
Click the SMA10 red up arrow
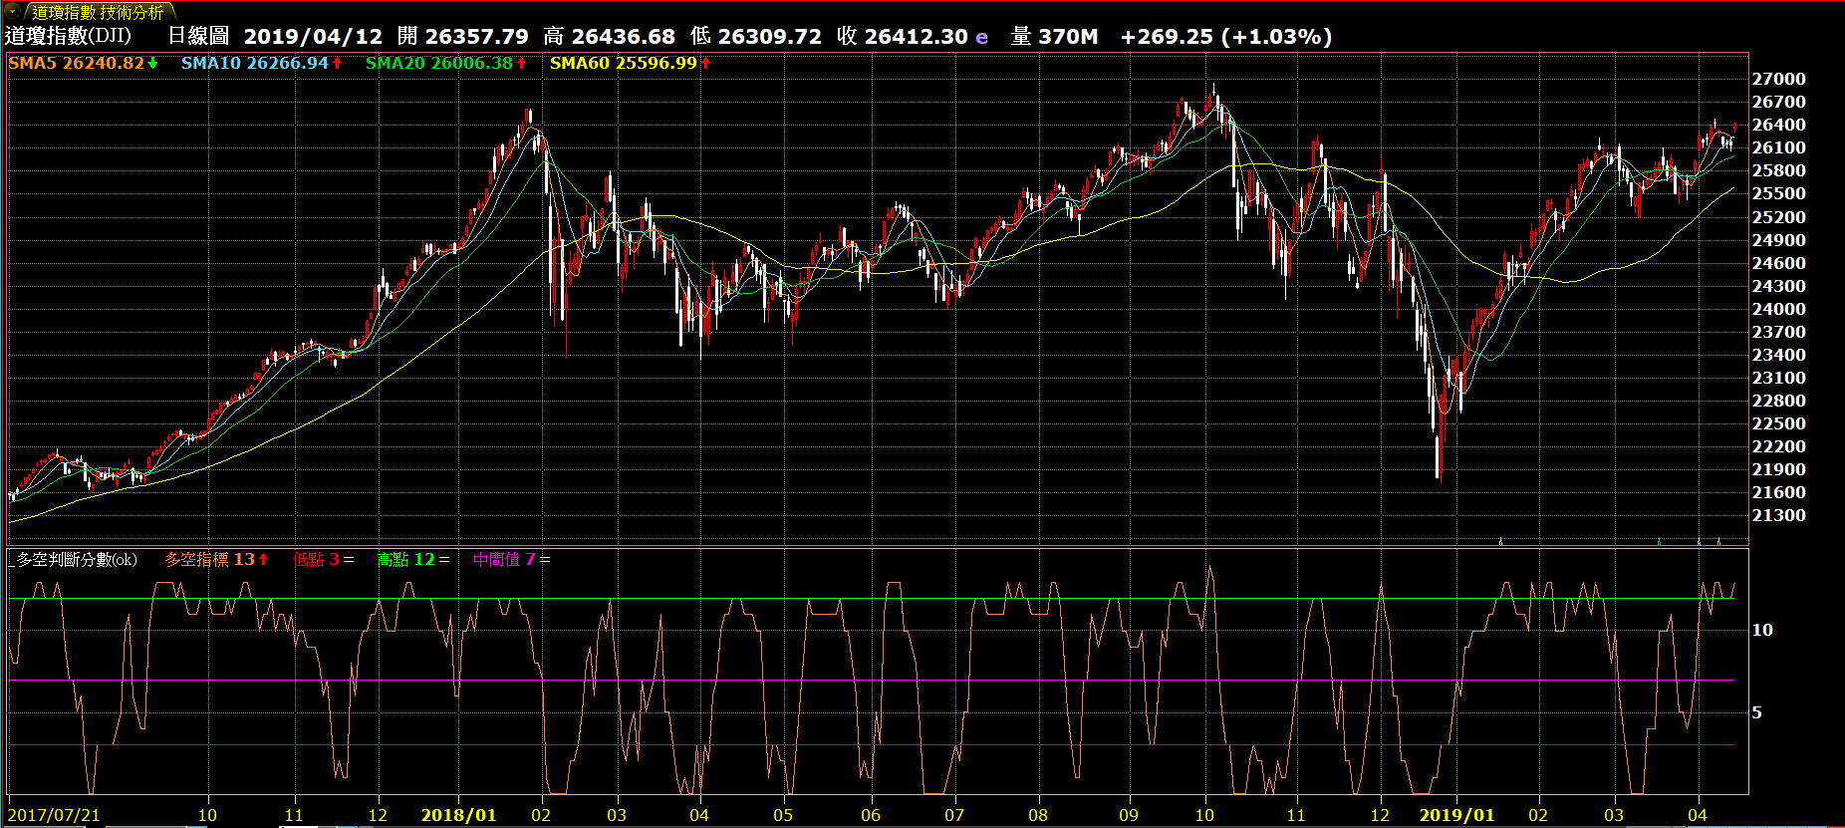338,63
